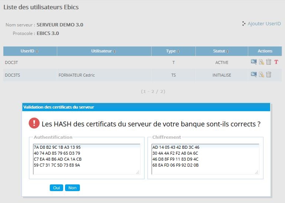Sort the table by UserID column
Image resolution: width=285 pixels, height=203 pixels.
point(30,51)
